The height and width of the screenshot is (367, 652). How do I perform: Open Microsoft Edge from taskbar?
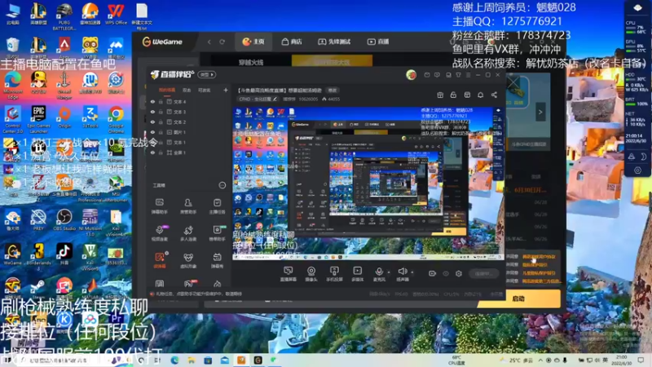tap(174, 360)
